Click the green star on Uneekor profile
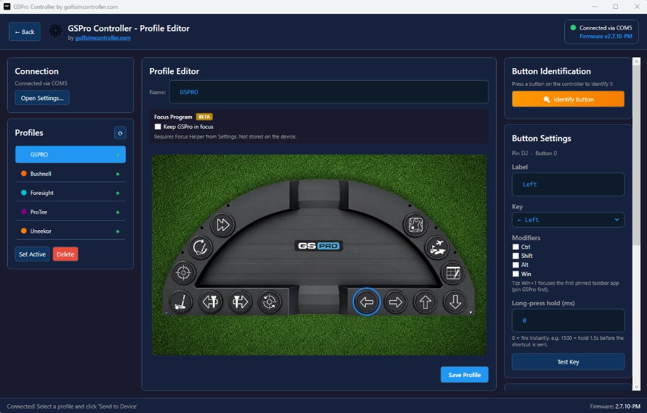647x413 pixels. (x=118, y=231)
